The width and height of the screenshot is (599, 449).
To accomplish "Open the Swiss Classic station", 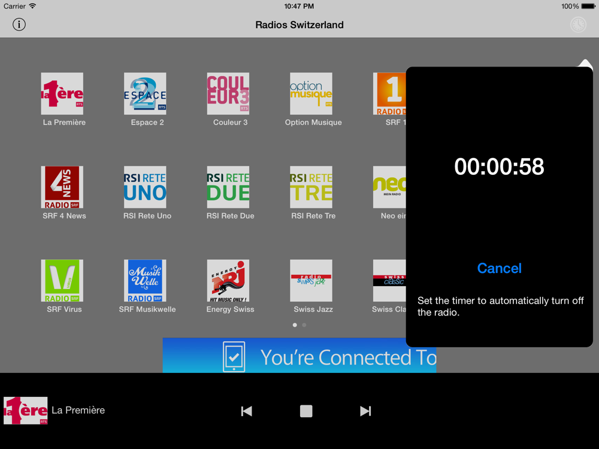I will [x=389, y=281].
